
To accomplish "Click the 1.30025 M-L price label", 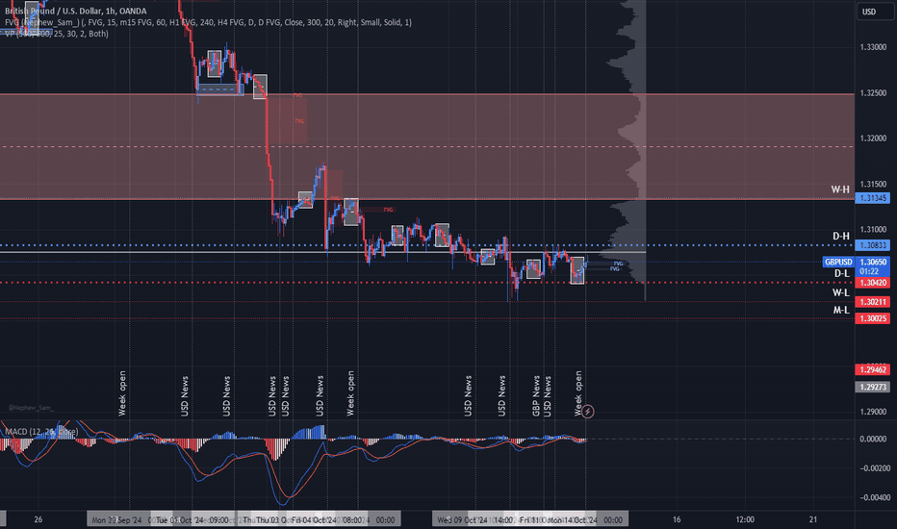I will coord(872,318).
